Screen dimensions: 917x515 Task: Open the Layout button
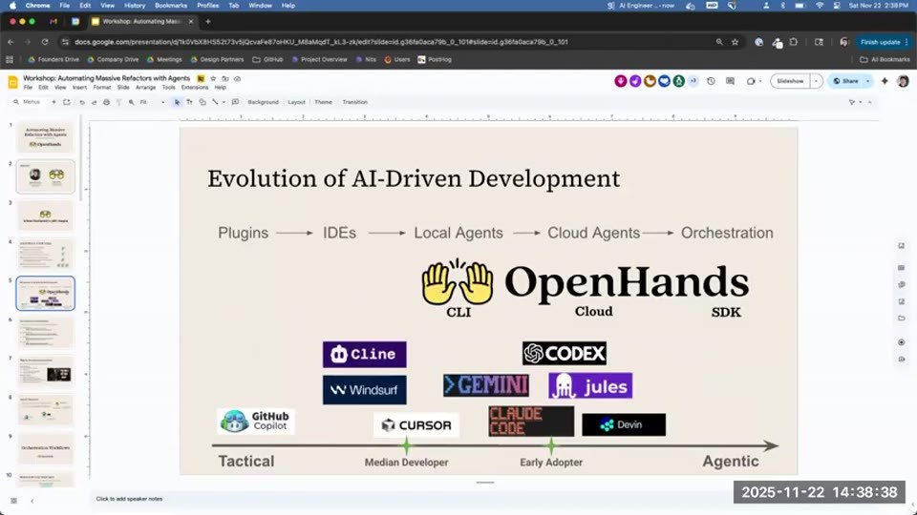pyautogui.click(x=296, y=102)
